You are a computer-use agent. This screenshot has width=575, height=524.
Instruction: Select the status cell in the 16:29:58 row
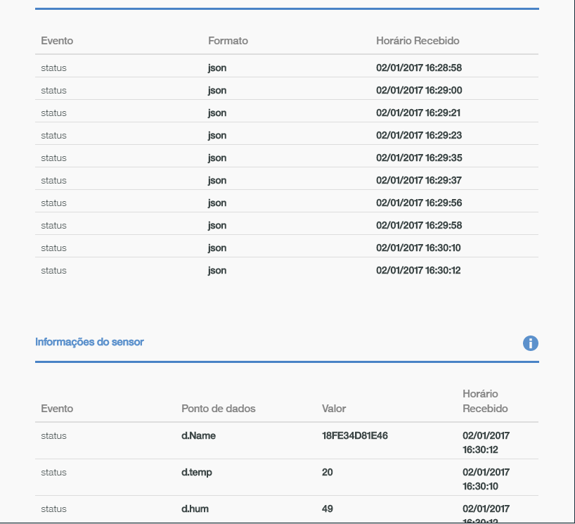[x=53, y=225]
